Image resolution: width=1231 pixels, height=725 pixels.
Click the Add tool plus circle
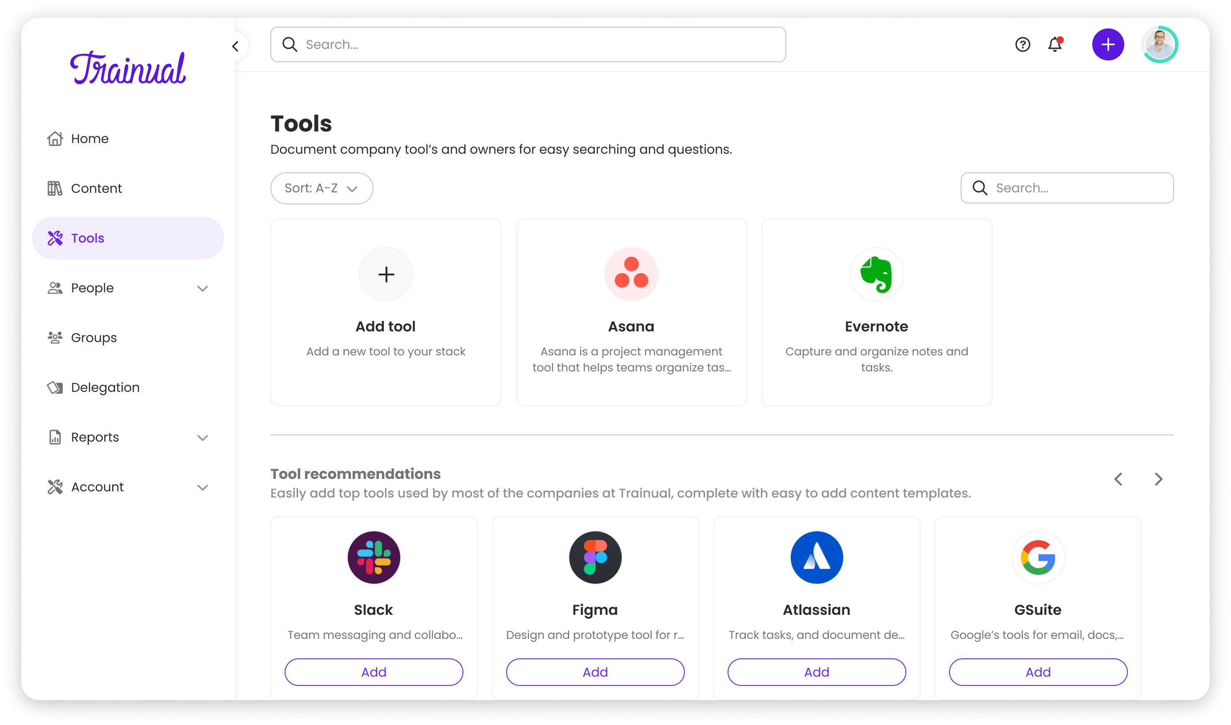click(386, 274)
